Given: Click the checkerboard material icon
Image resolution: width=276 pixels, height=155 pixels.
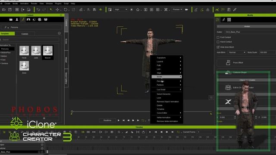Looking at the screenshot, I should click(x=229, y=20).
